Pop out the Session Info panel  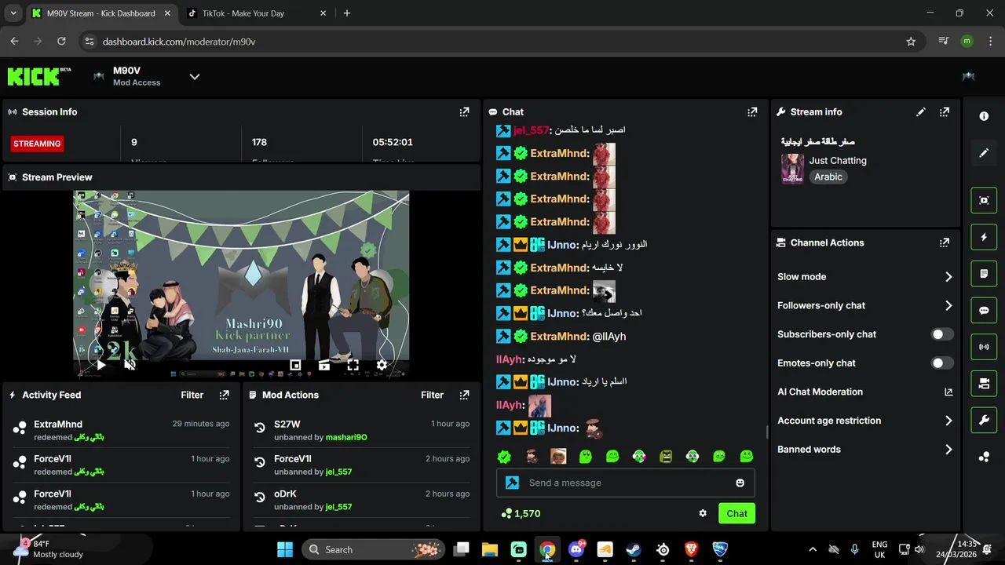click(464, 112)
